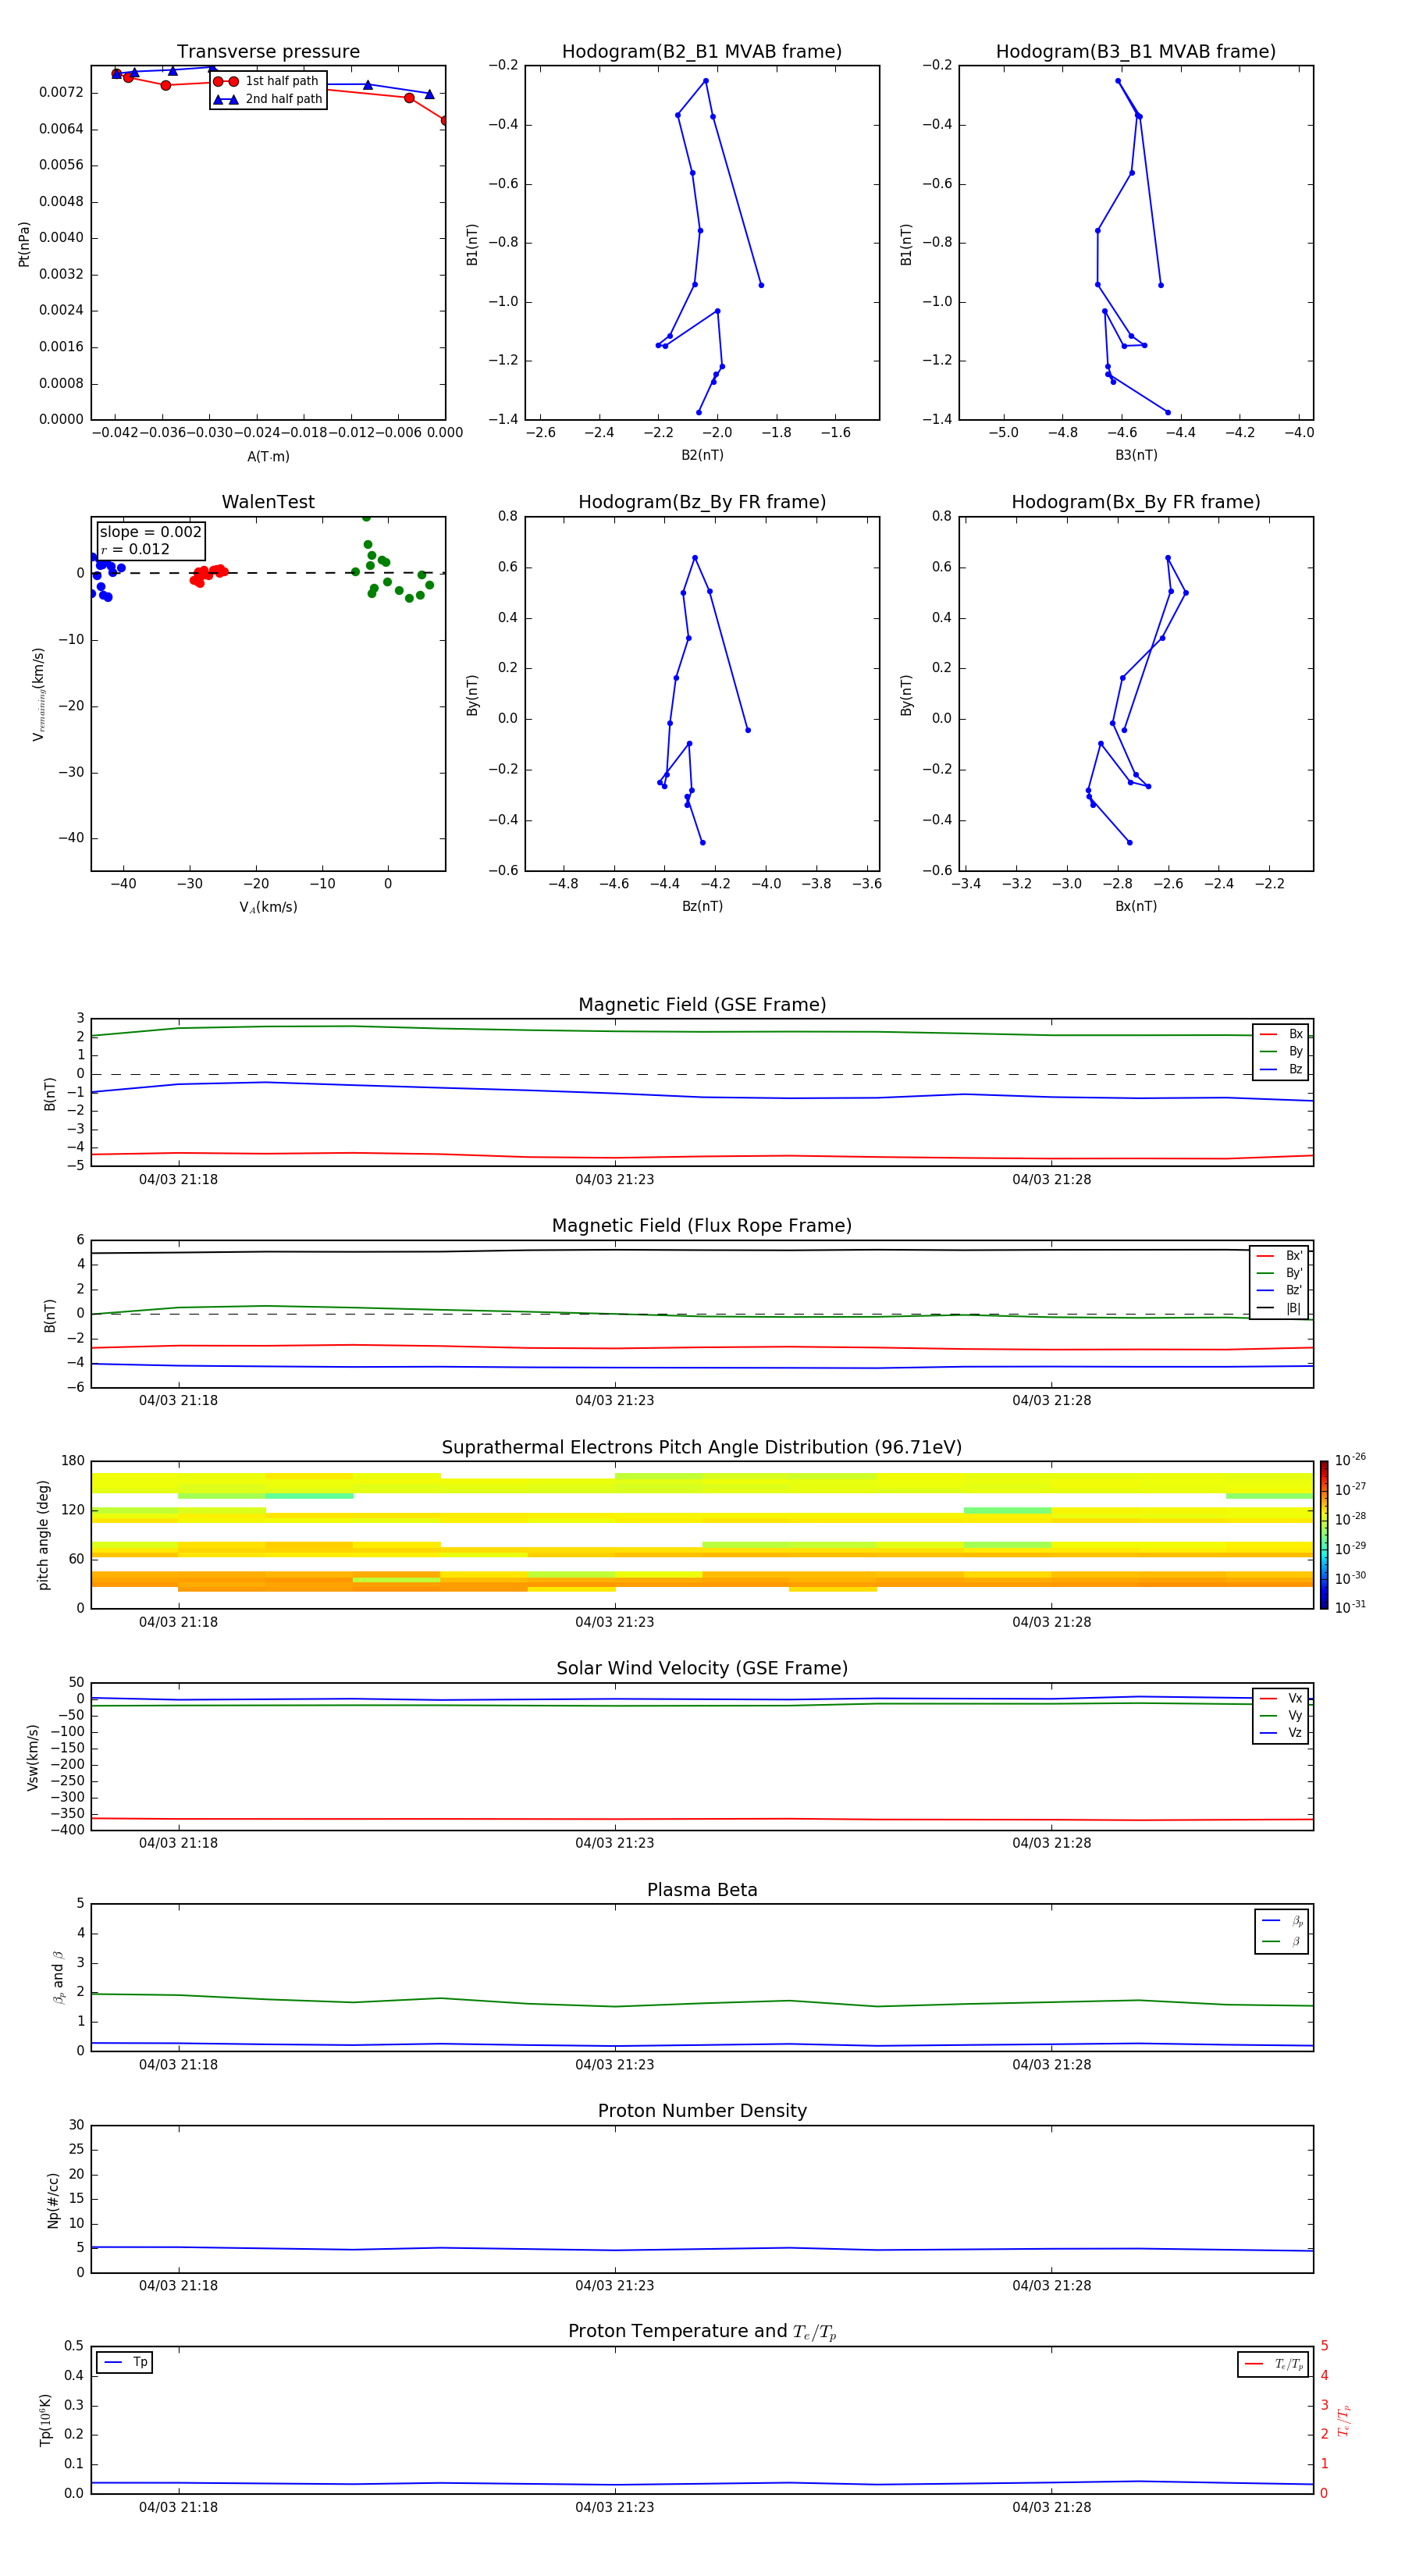The height and width of the screenshot is (2576, 1405).
Task: Click the 'Np(#/cc)' axis label
Action: 53,2199
